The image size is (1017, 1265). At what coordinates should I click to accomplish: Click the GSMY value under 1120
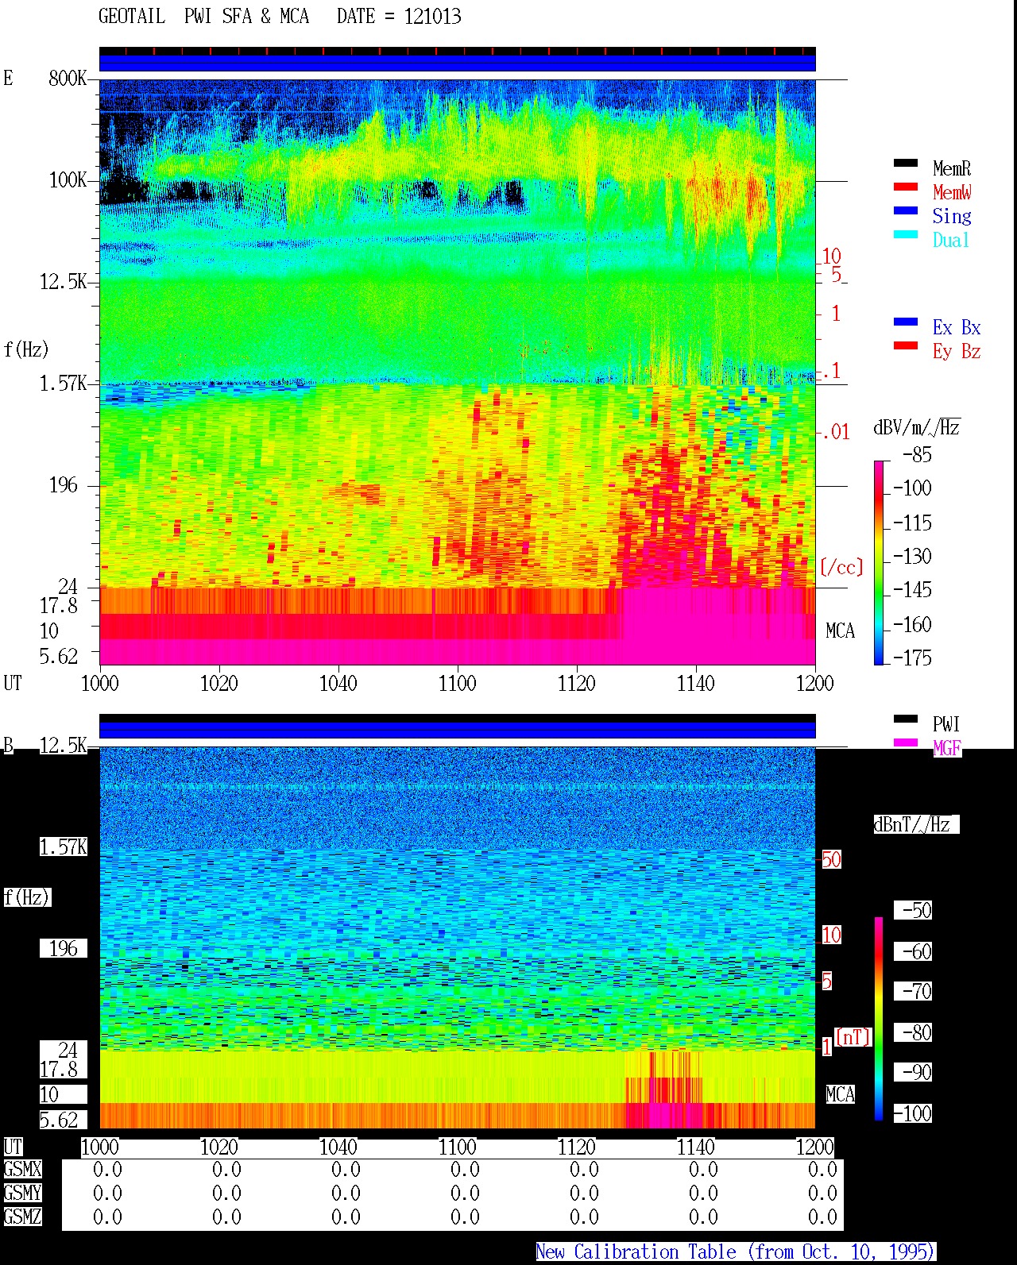(x=584, y=1193)
